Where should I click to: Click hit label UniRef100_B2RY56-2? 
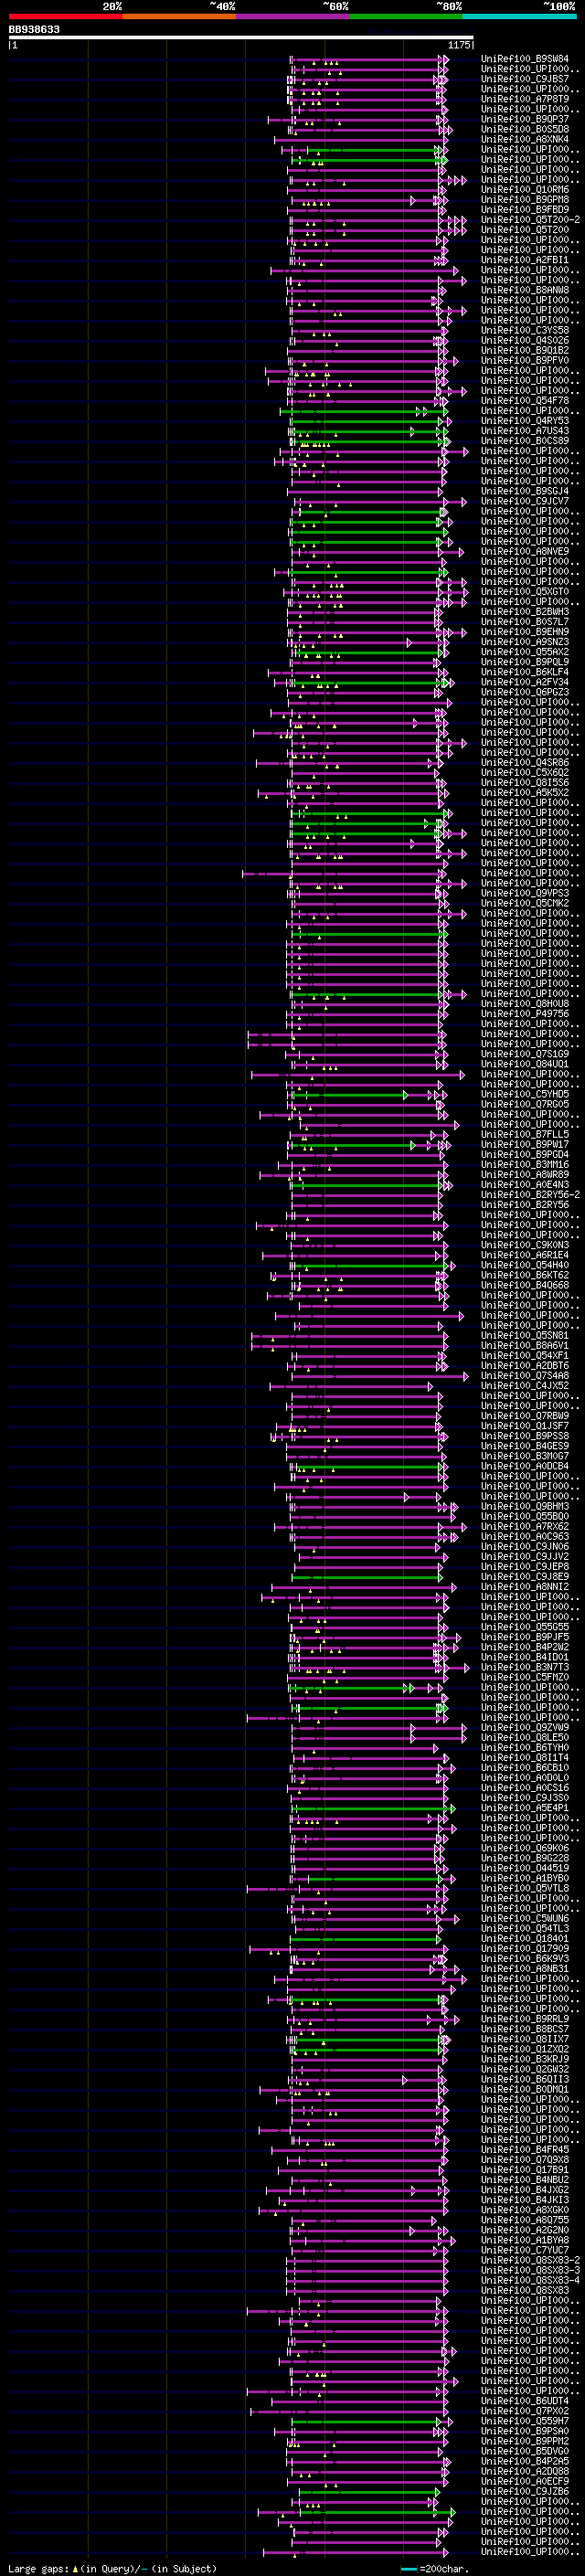[x=530, y=1194]
